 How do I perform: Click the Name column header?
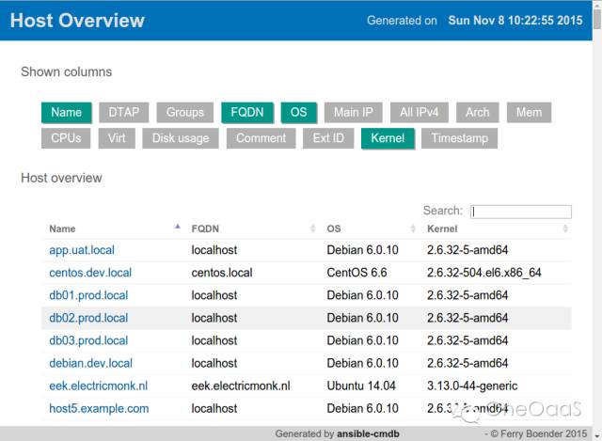62,229
